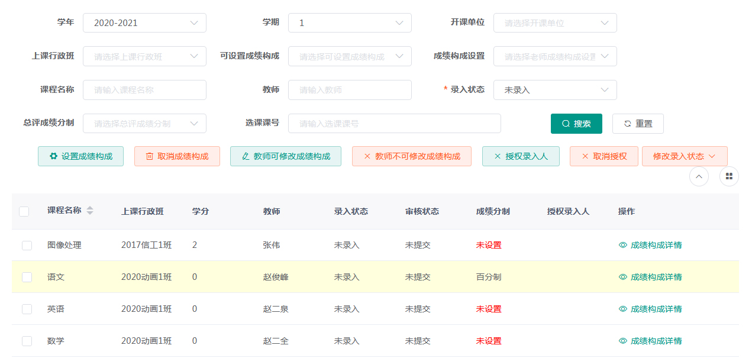The image size is (752, 358).
Task: Click the 设置成绩构成 gear button
Action: point(80,156)
